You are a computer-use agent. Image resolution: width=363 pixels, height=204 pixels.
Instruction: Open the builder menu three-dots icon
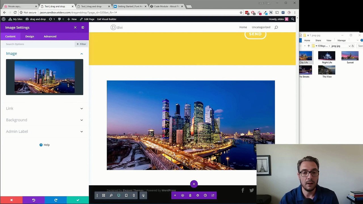(x=97, y=195)
